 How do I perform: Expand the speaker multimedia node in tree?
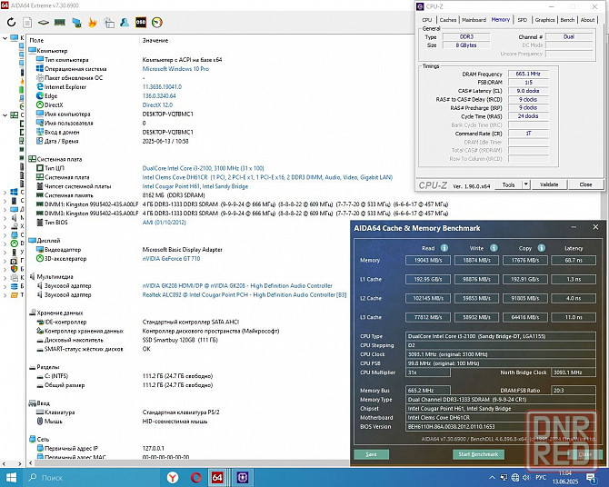tap(5, 217)
